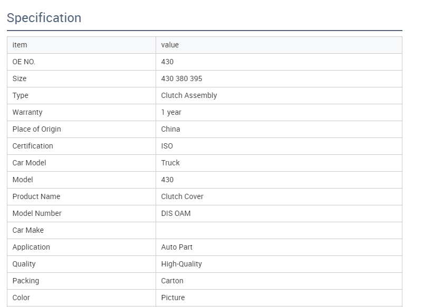The image size is (442, 307).
Task: Select the 'Truck' car model value
Action: tap(170, 163)
